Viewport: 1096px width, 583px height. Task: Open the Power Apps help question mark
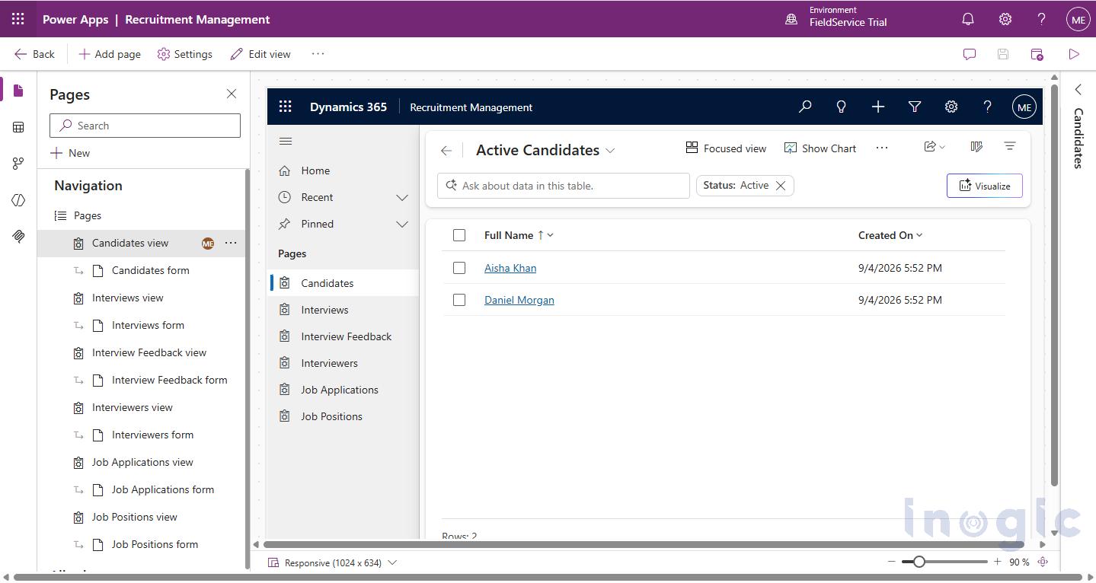[1041, 19]
